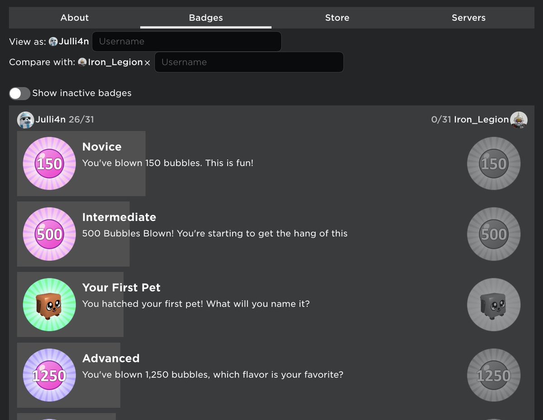Remove Iron_Legion from comparison
Image resolution: width=543 pixels, height=420 pixels.
pos(147,63)
